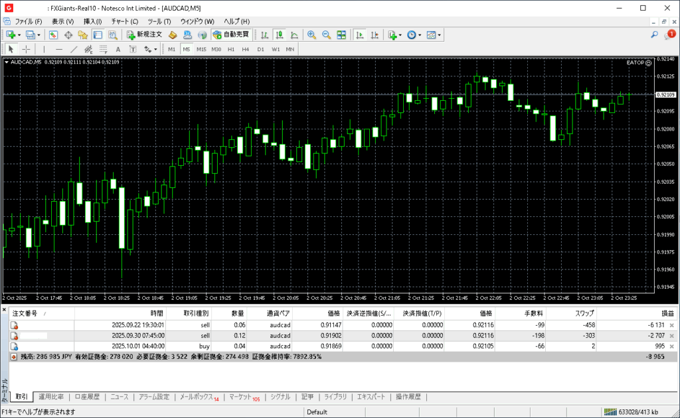Screen dimensions: 680x418
Task: Select the H1 timeframe button
Action: (231, 49)
